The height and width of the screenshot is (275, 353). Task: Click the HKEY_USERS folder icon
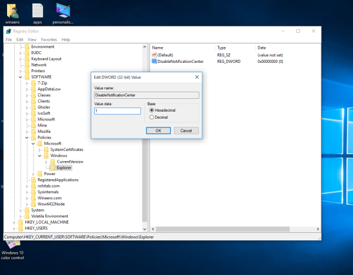(x=21, y=228)
